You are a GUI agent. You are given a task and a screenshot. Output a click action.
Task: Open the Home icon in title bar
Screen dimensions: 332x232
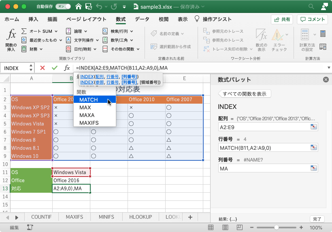tap(79, 6)
